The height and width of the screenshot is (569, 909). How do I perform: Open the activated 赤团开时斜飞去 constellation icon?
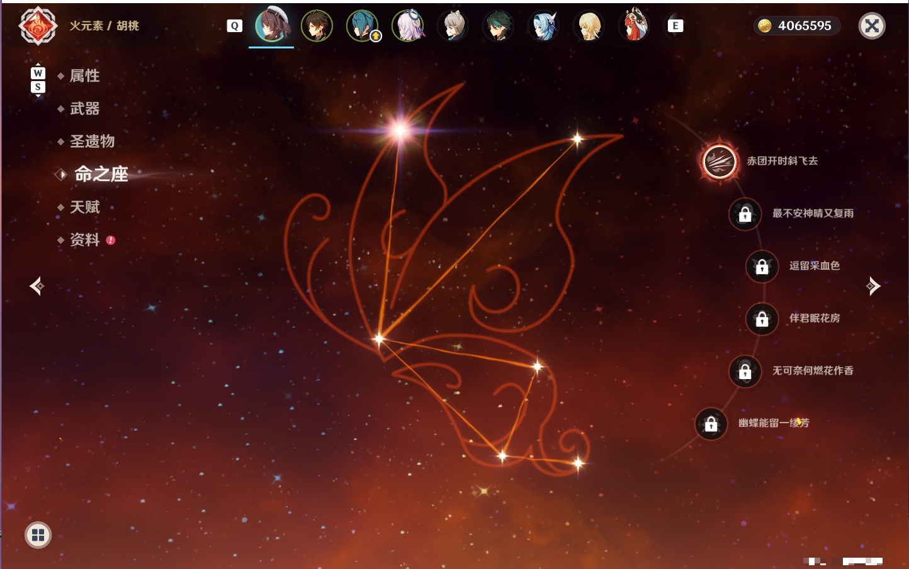pos(720,162)
